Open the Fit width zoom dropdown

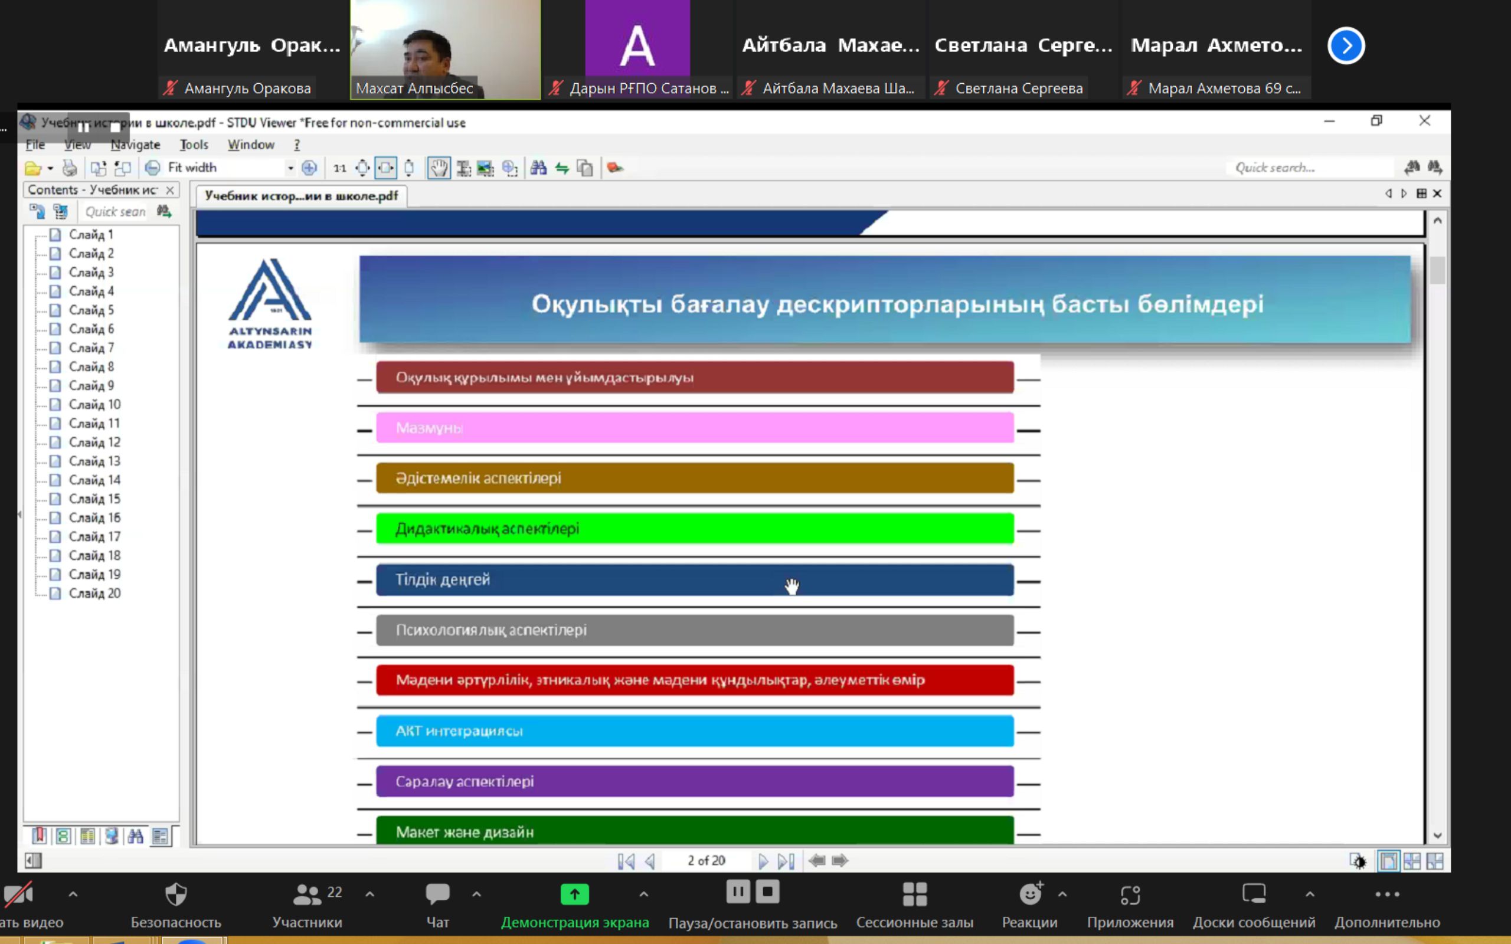pyautogui.click(x=290, y=168)
